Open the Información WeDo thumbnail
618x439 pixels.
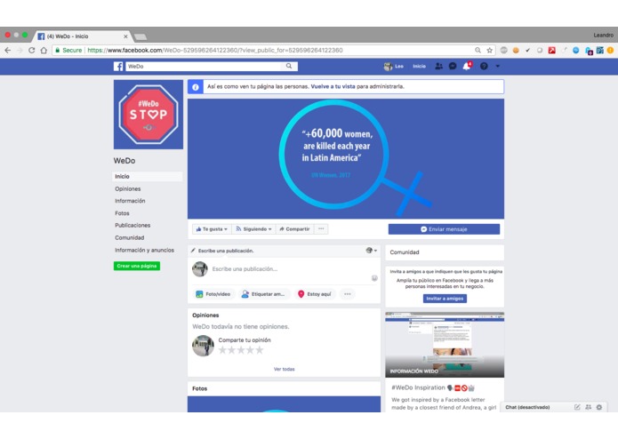point(445,345)
